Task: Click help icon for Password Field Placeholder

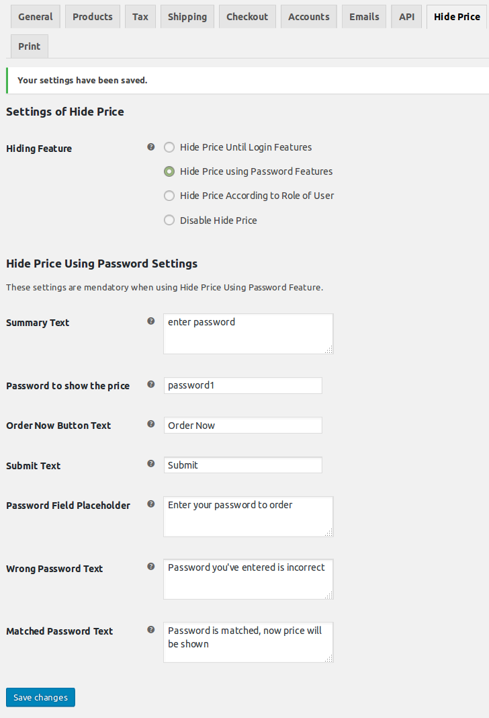Action: (151, 504)
